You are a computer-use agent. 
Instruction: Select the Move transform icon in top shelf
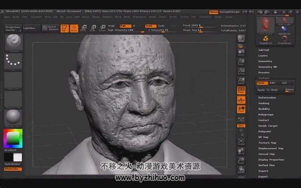83,28
